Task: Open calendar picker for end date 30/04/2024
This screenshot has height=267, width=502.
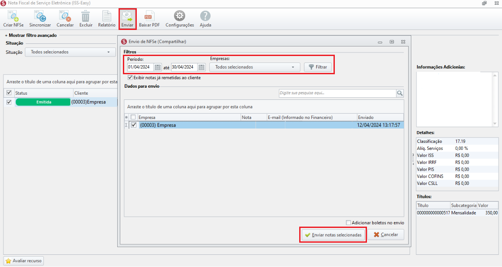Action: point(201,67)
